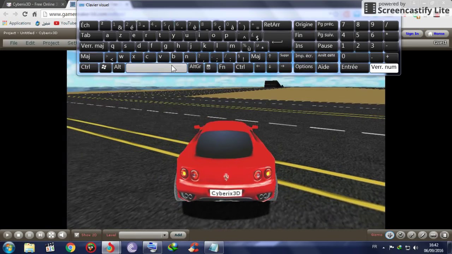Click the down arrow key on virtual keyboard
The width and height of the screenshot is (452, 254).
pos(271,67)
